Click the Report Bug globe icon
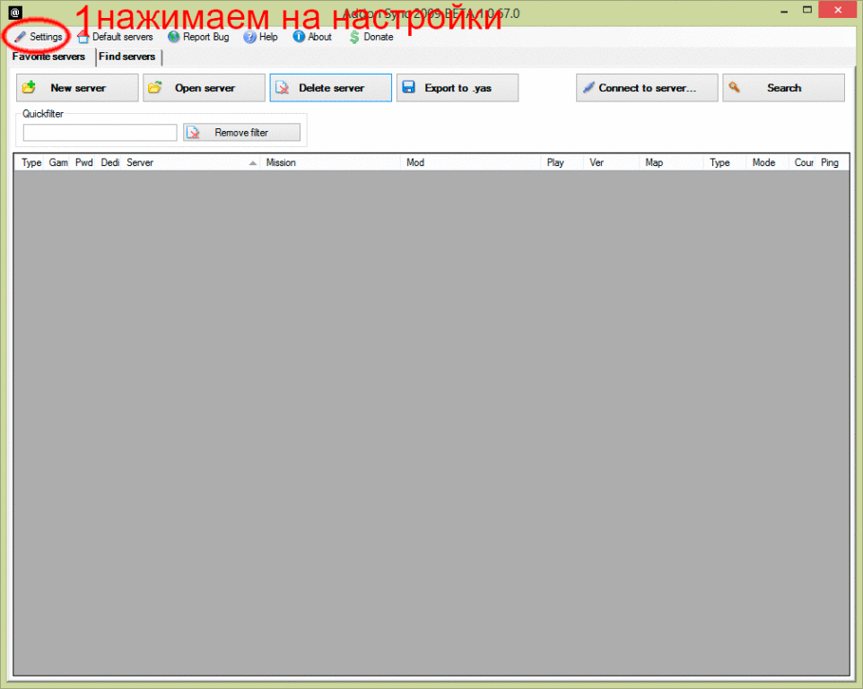The height and width of the screenshot is (689, 863). pos(174,37)
